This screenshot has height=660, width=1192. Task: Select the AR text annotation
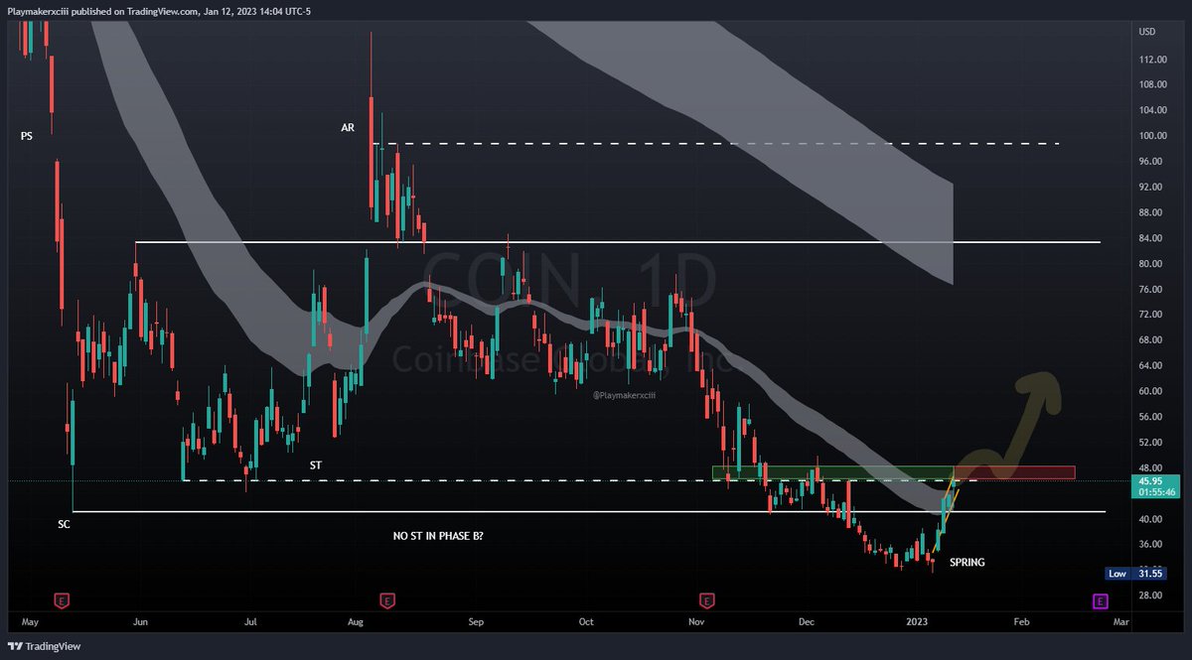tap(348, 127)
